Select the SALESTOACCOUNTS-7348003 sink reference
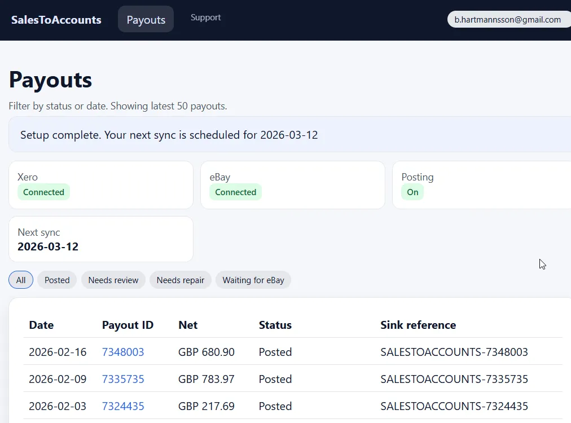 pyautogui.click(x=454, y=352)
